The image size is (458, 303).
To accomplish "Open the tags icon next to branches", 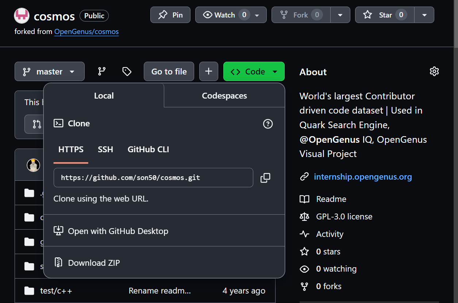I will (x=127, y=72).
